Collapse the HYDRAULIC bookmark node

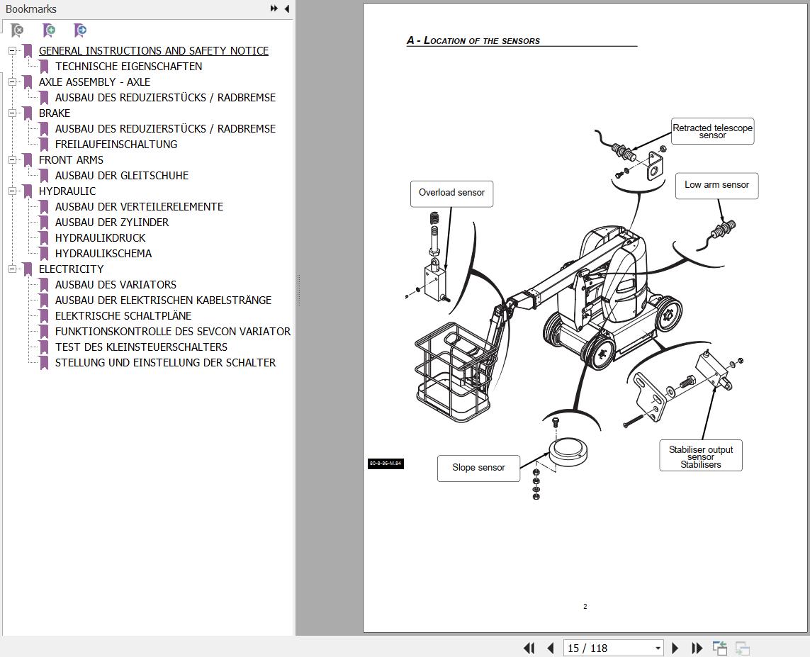click(12, 191)
